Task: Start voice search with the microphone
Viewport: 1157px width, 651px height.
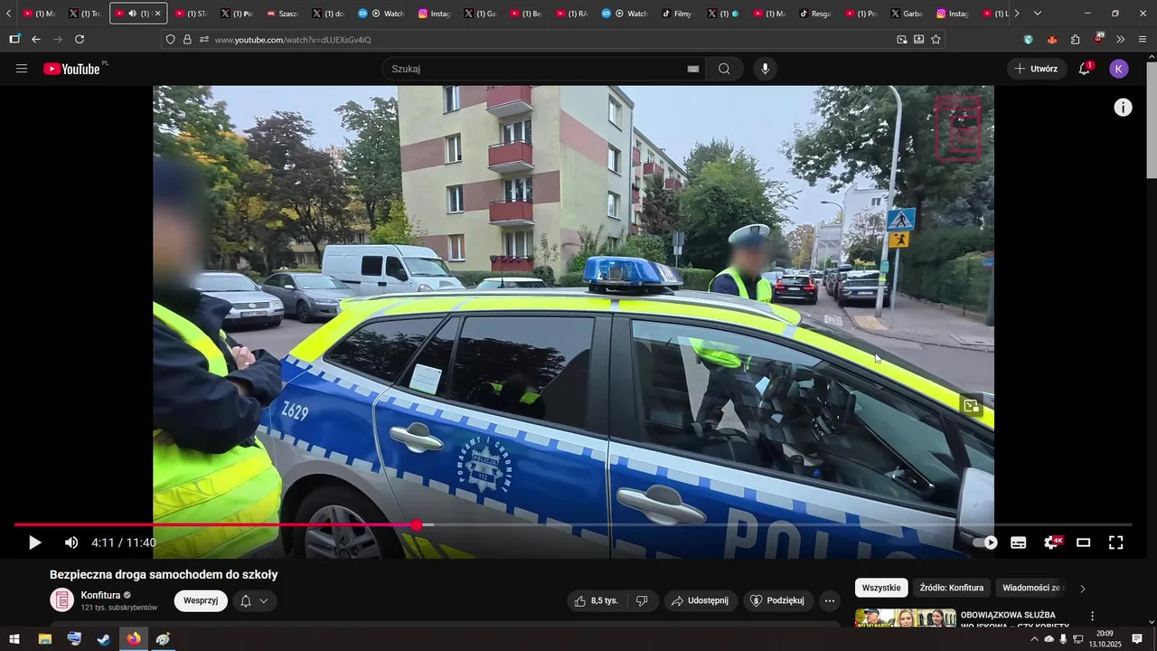Action: pyautogui.click(x=765, y=69)
